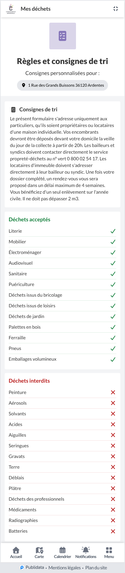
Task: Select the Électroménager accepted waste row
Action: pos(62,252)
